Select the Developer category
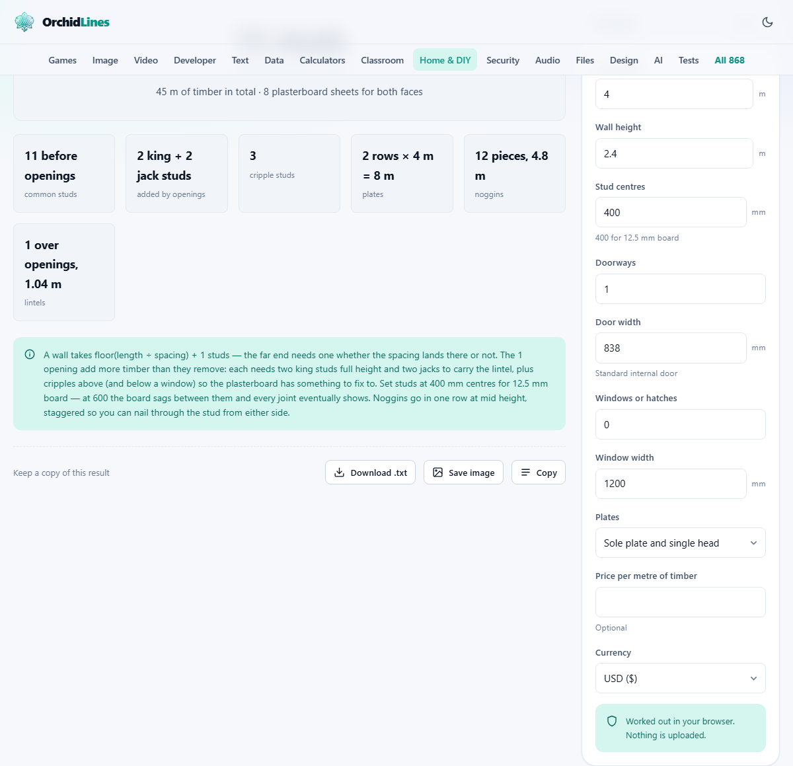 (x=195, y=60)
